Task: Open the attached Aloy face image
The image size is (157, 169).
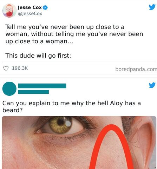Action: coord(79,143)
